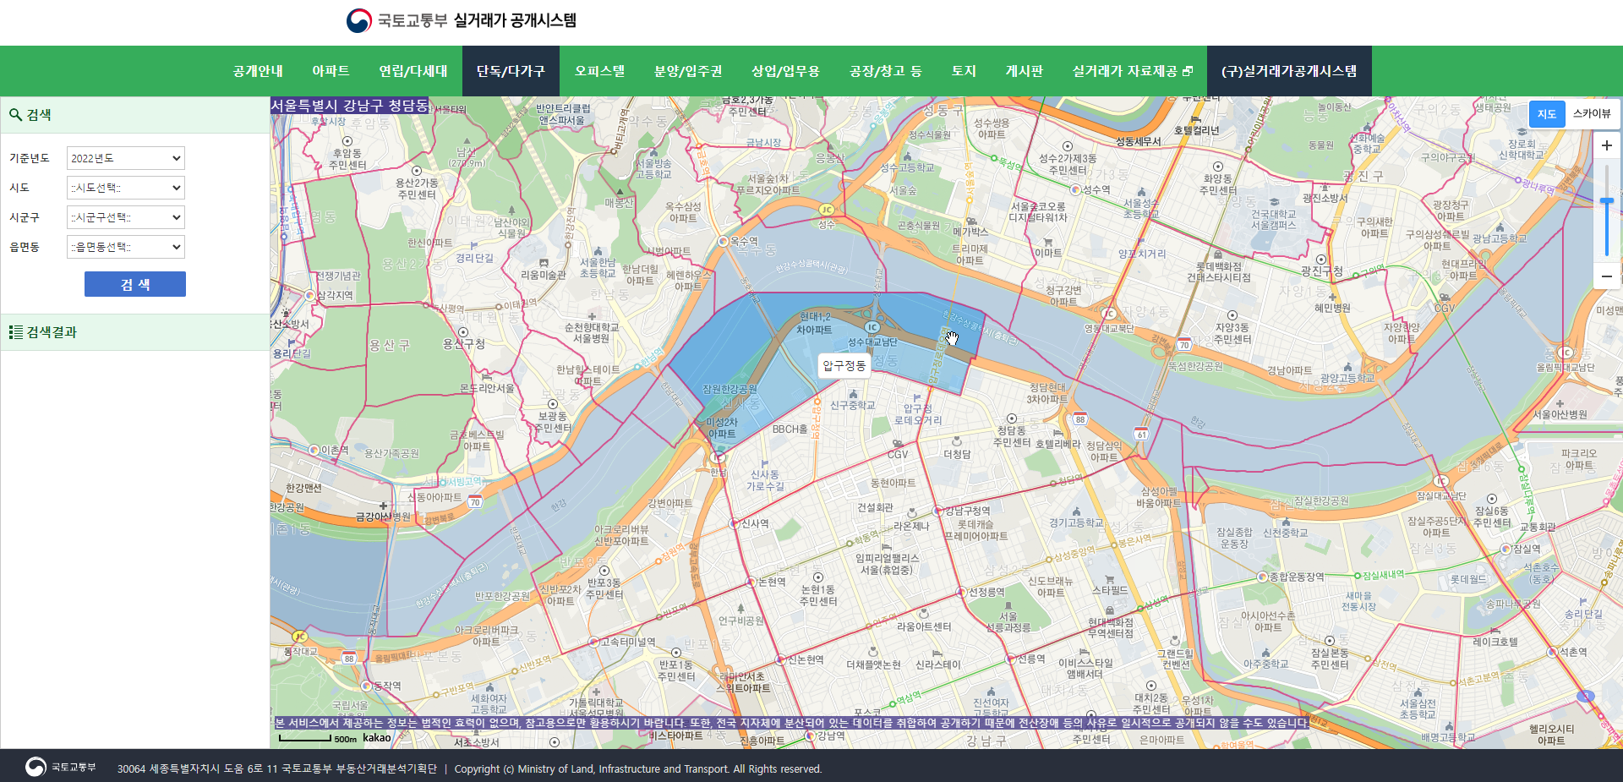Switch map to 지도 view
Image resolution: width=1623 pixels, height=782 pixels.
point(1547,114)
